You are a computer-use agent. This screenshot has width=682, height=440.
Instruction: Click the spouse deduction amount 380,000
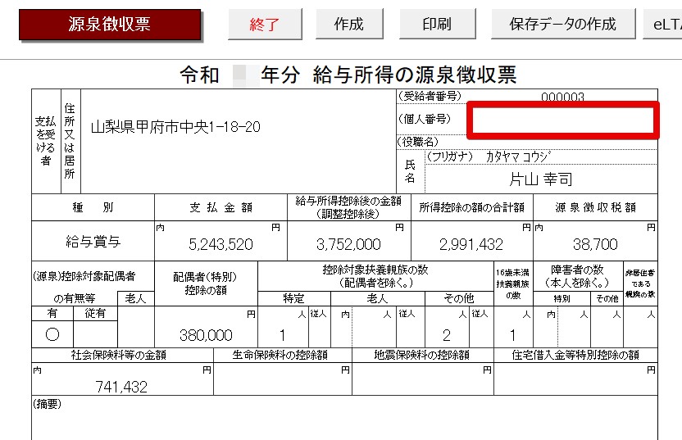[x=206, y=335]
